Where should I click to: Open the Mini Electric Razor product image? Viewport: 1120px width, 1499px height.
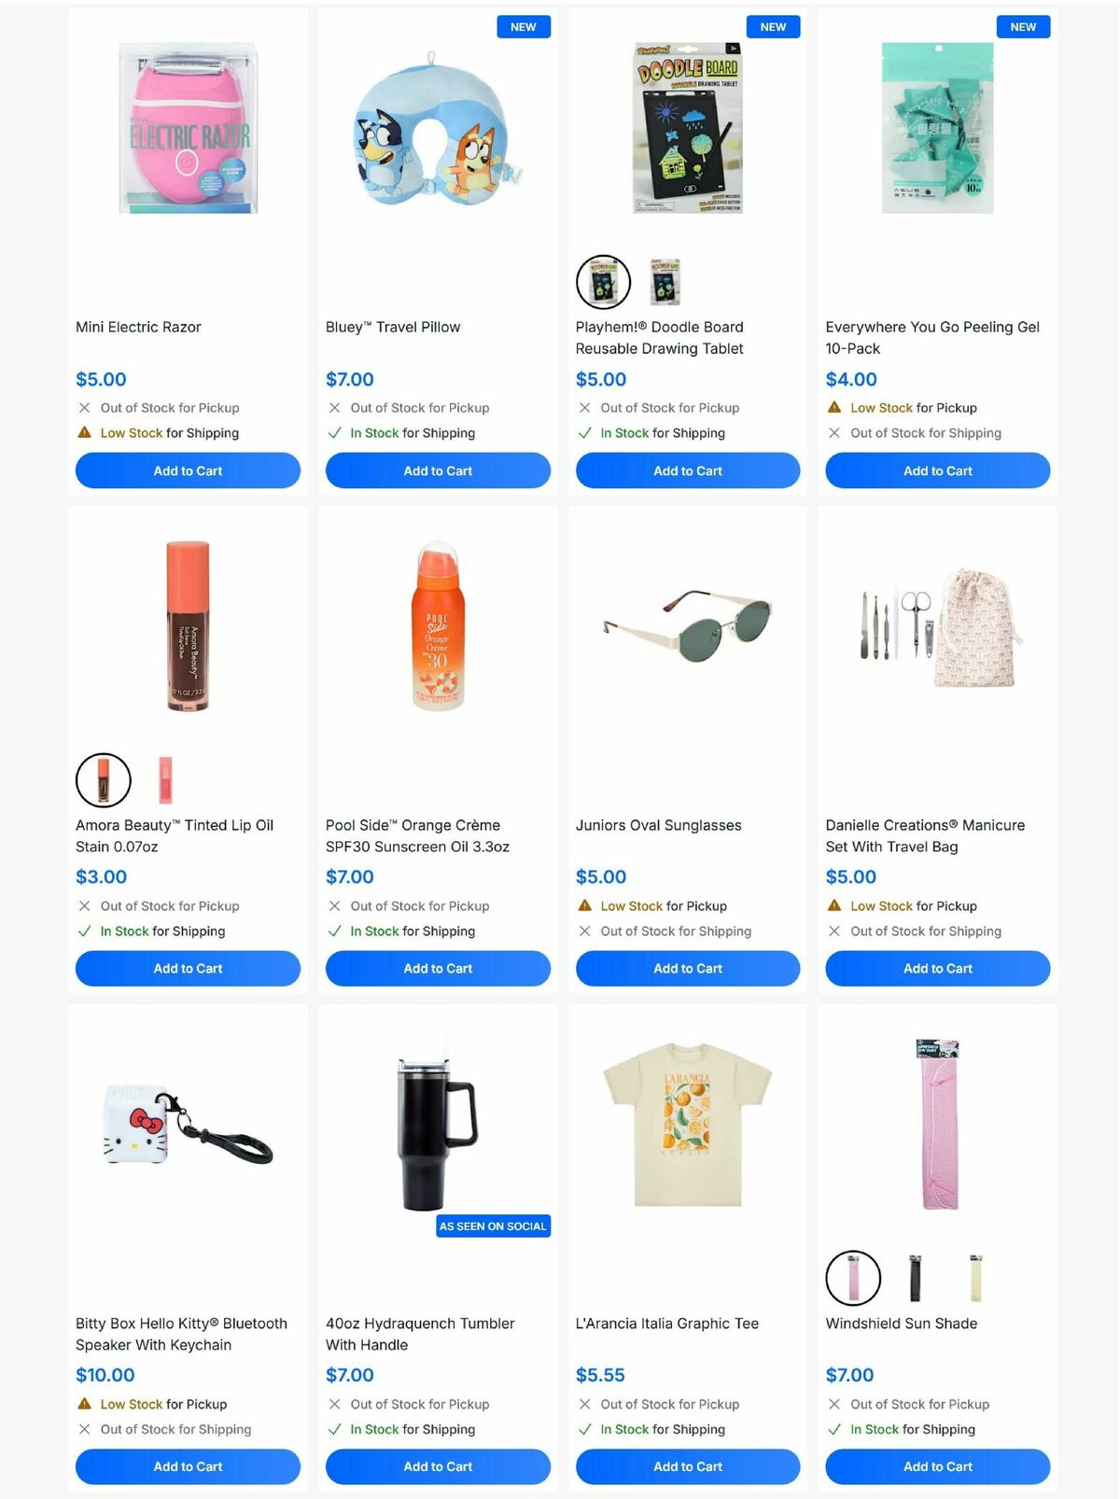188,128
